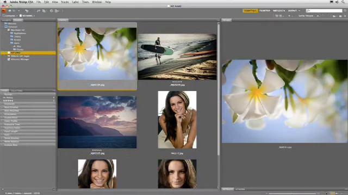Screen dimensions: 348x195
Task: Expand the Aspect Ratio filter section
Action: pyautogui.click(x=28, y=118)
